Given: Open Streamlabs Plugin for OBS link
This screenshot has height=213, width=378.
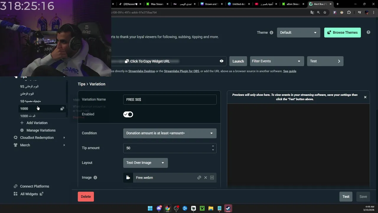Looking at the screenshot, I should 182,71.
